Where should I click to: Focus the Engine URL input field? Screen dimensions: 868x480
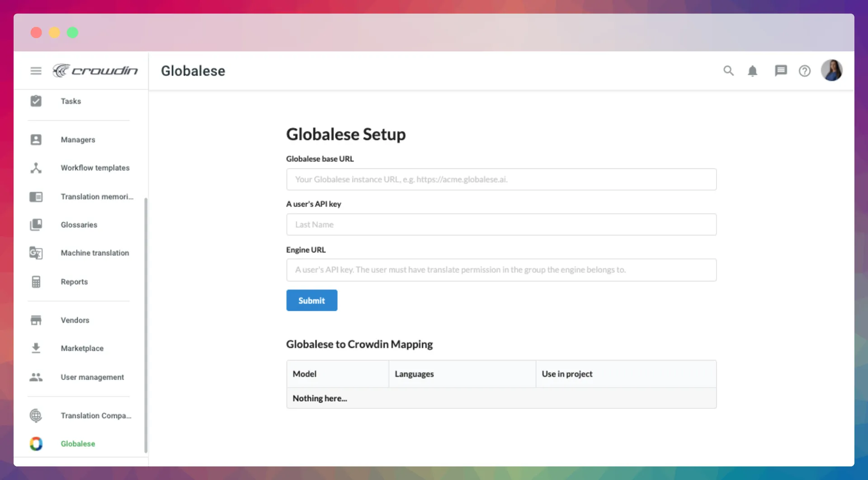tap(501, 270)
